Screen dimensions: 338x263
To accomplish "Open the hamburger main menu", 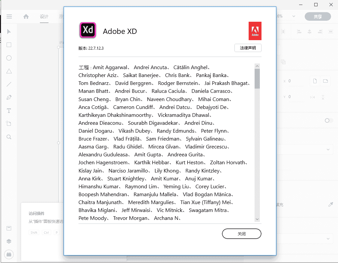I will [x=9, y=17].
